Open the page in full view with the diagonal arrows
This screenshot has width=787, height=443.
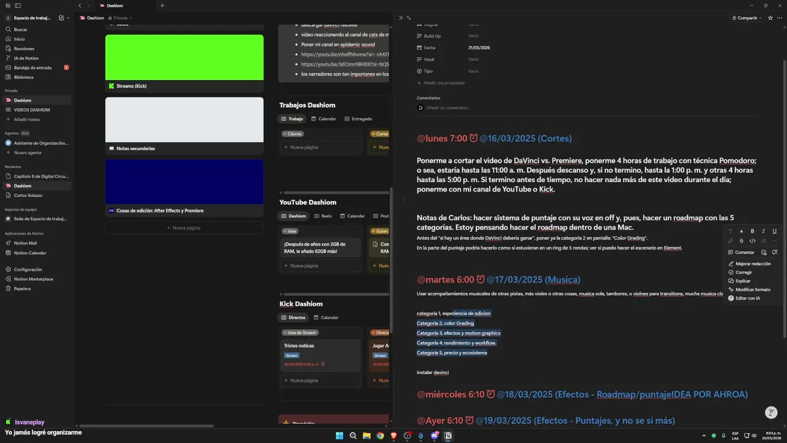pyautogui.click(x=409, y=18)
